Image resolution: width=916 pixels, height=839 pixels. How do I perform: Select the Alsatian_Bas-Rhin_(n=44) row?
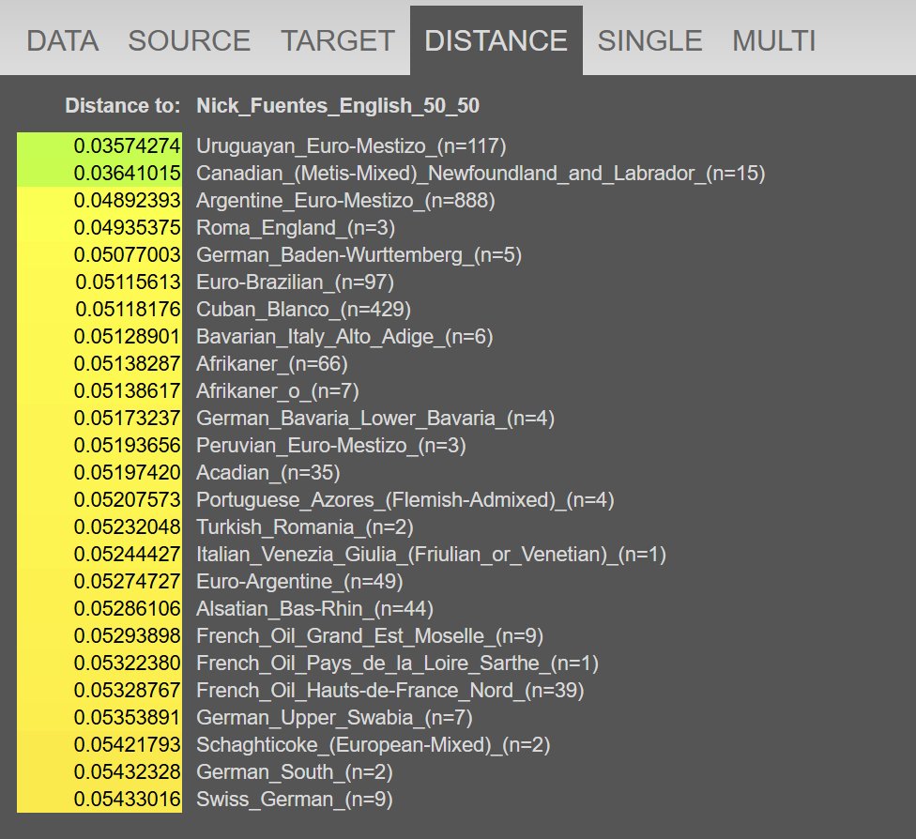point(315,609)
